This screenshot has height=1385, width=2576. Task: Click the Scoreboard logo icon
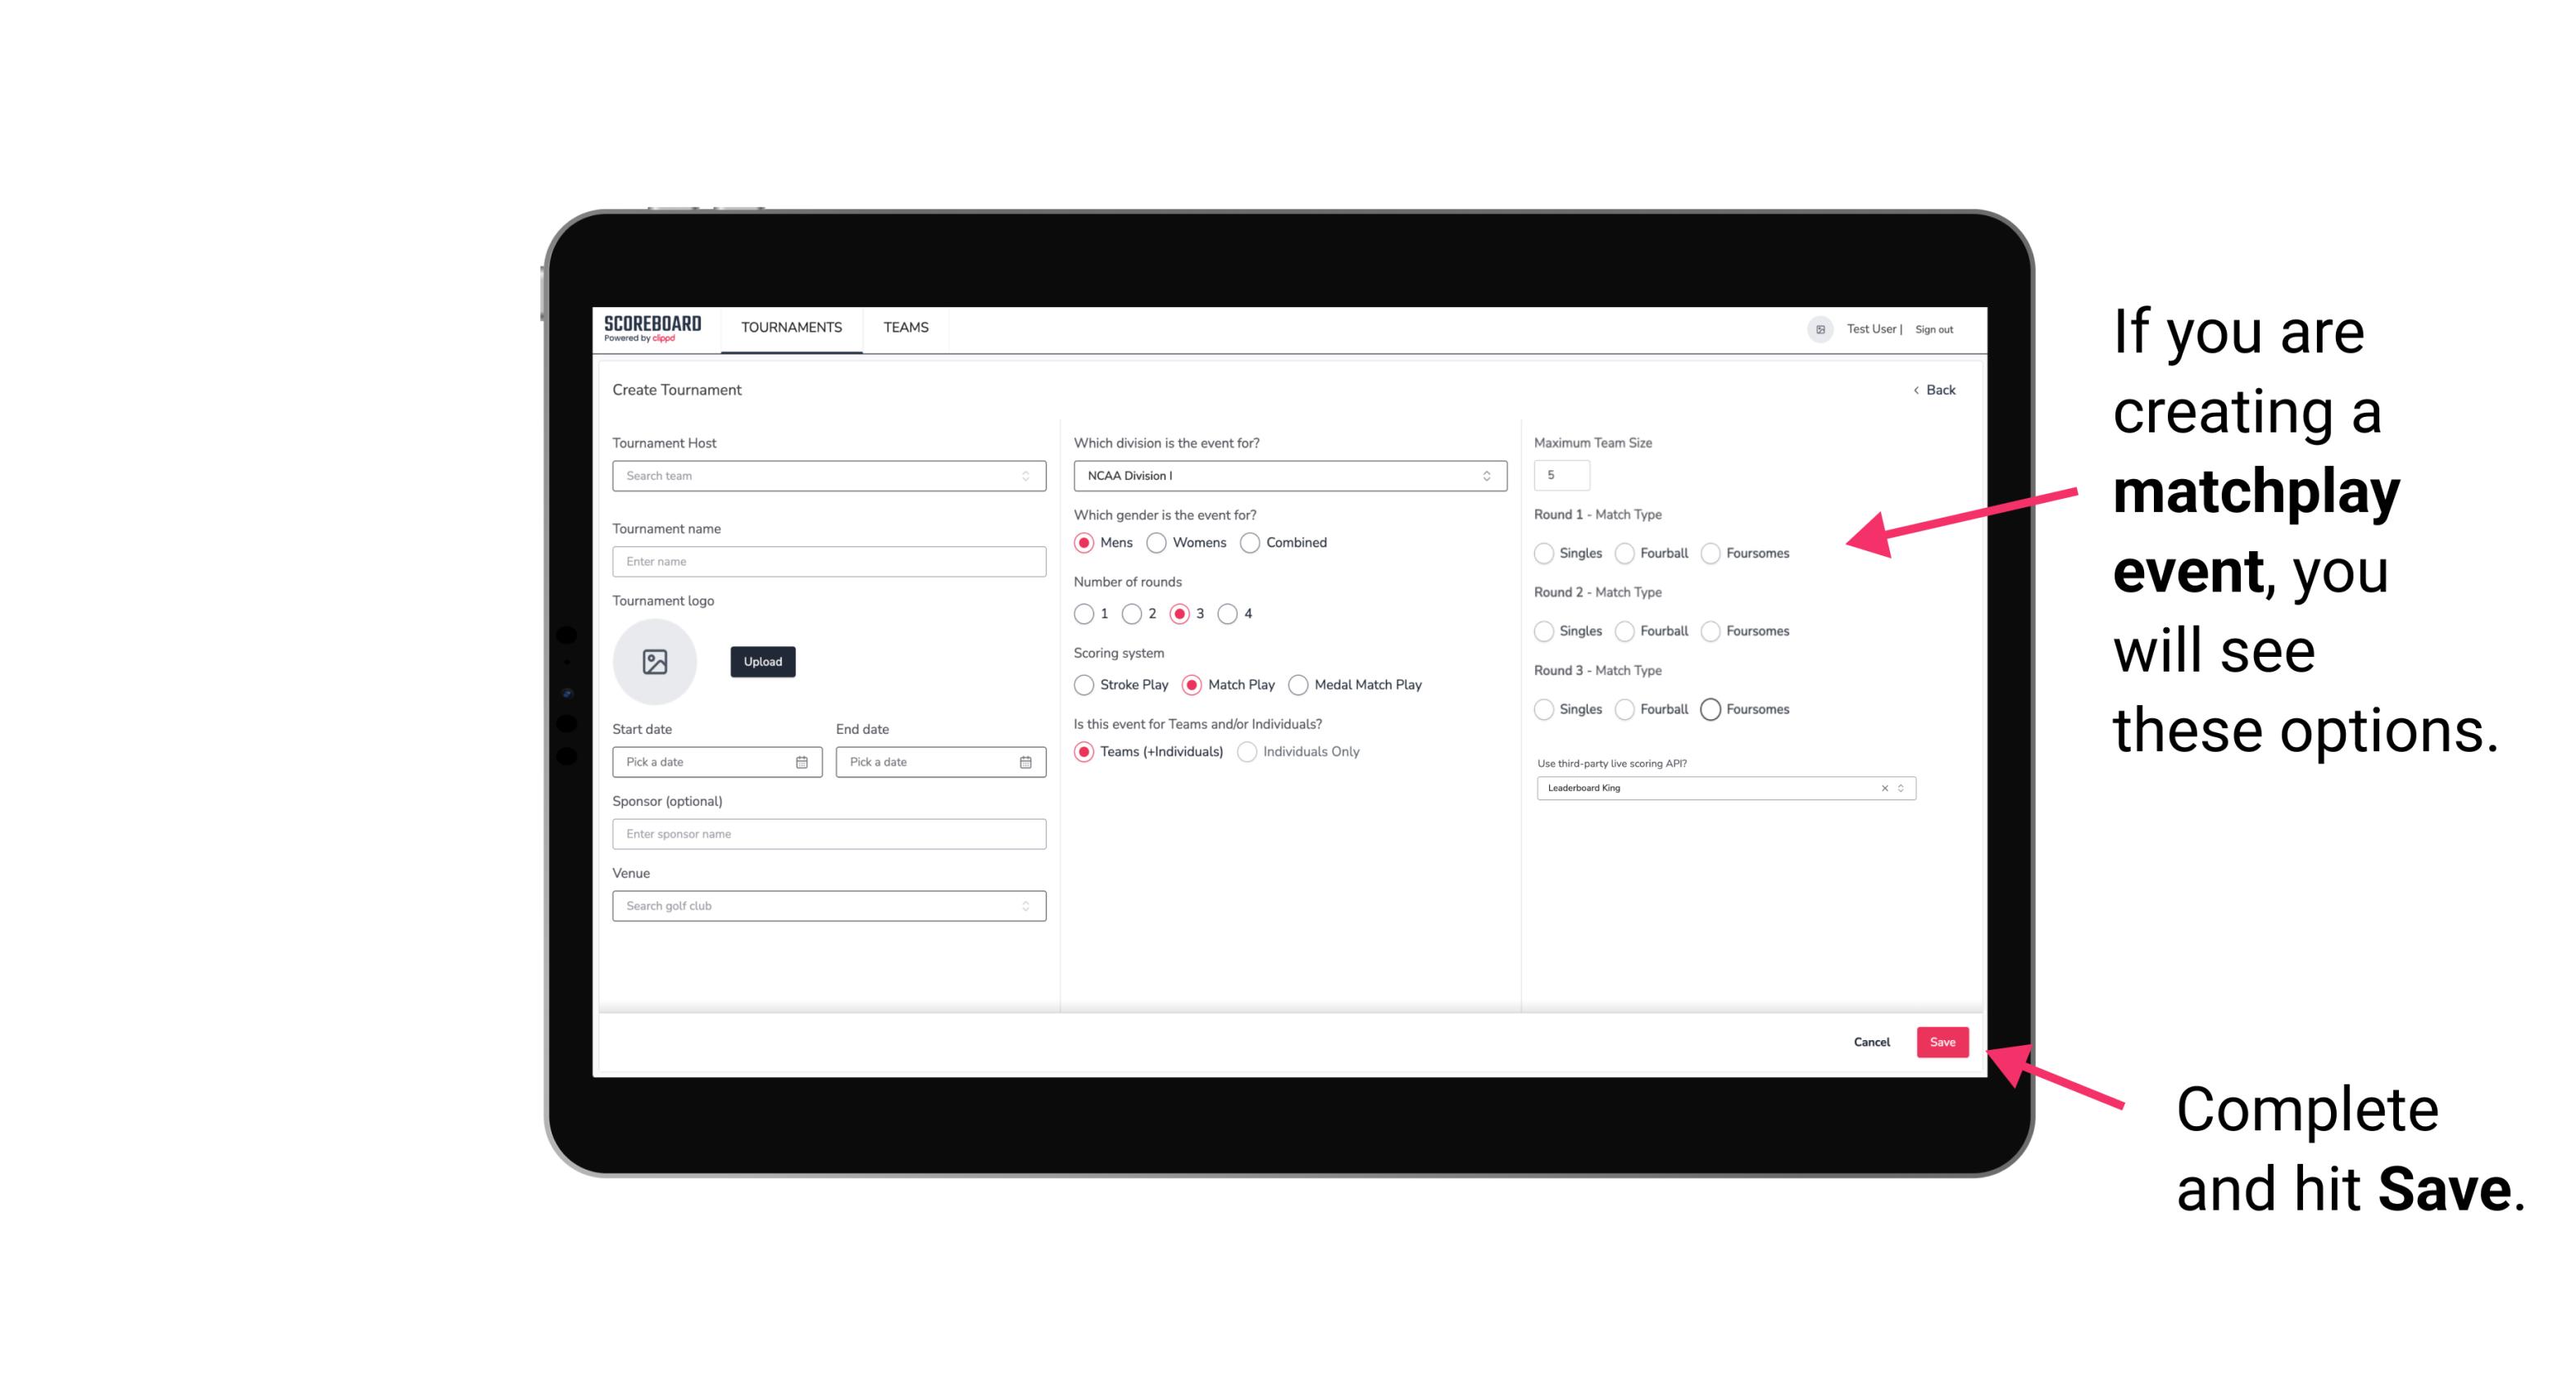[655, 328]
